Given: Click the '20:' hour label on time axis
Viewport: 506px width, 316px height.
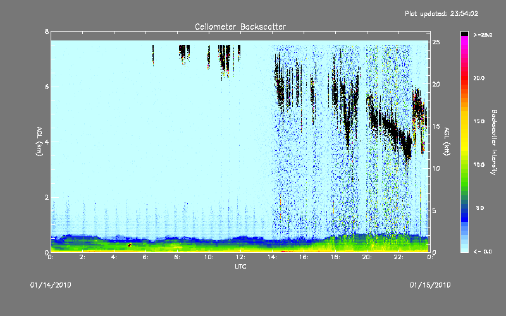Looking at the screenshot, I should coord(367,257).
